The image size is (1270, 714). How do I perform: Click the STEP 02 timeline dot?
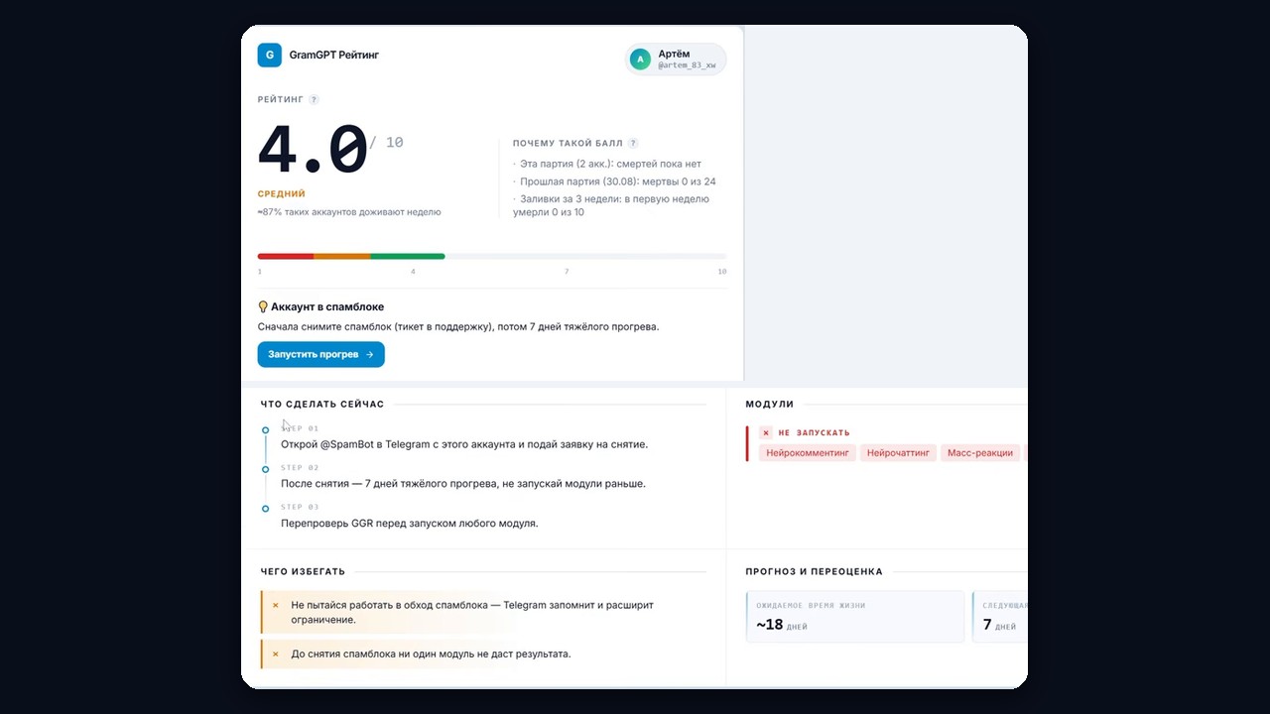coord(265,469)
